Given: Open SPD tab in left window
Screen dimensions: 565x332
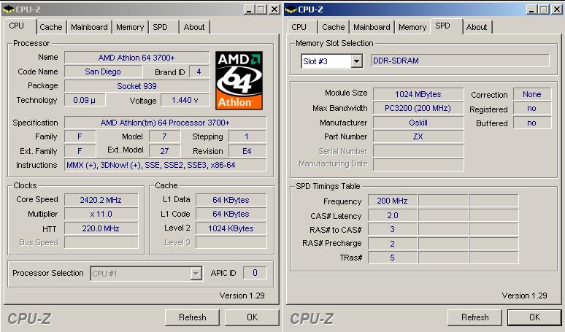Looking at the screenshot, I should click(x=161, y=27).
